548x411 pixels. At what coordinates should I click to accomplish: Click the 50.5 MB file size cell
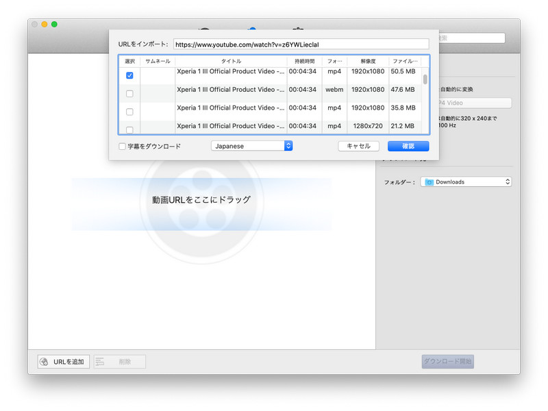(x=403, y=71)
